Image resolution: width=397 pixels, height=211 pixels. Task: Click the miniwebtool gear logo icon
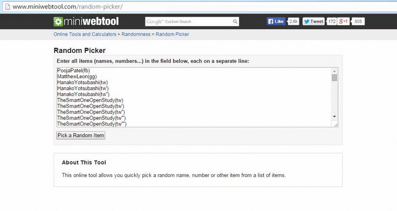58,21
